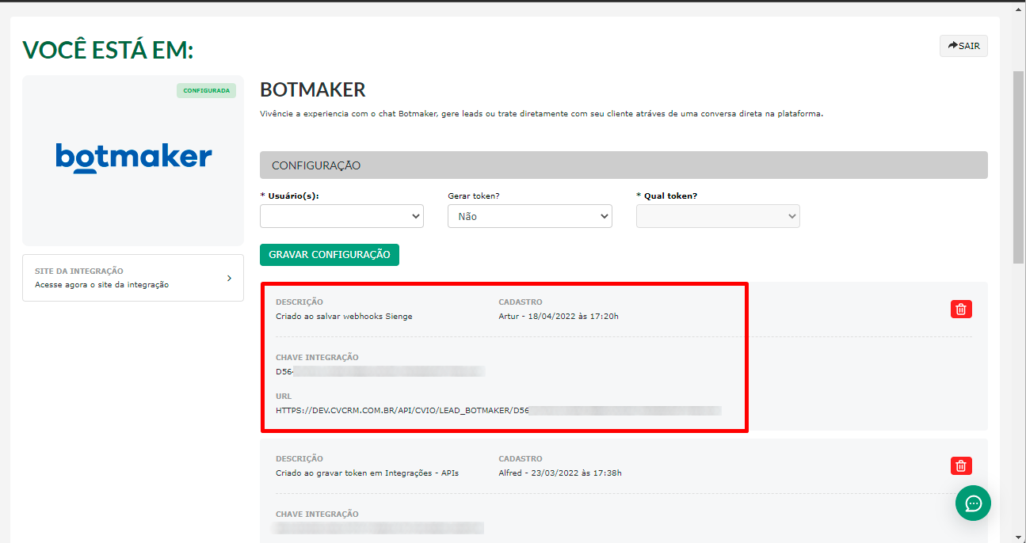Screen dimensions: 1026x543
Task: Click the BOTMAKER page heading
Action: coord(313,89)
